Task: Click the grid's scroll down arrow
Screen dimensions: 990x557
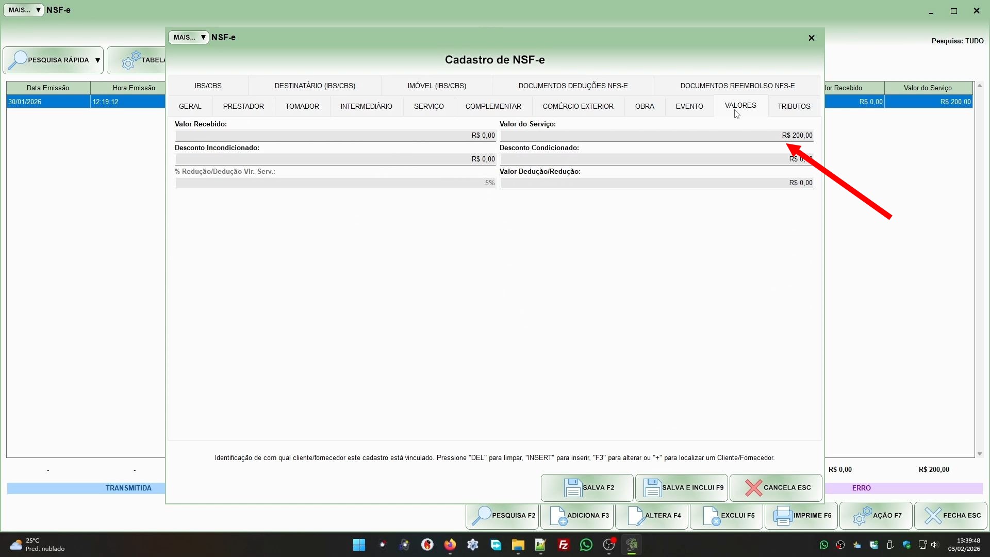Action: point(979,454)
